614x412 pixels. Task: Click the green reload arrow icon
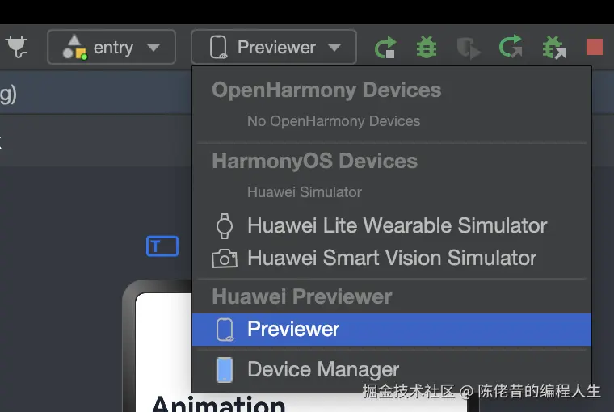(x=511, y=48)
